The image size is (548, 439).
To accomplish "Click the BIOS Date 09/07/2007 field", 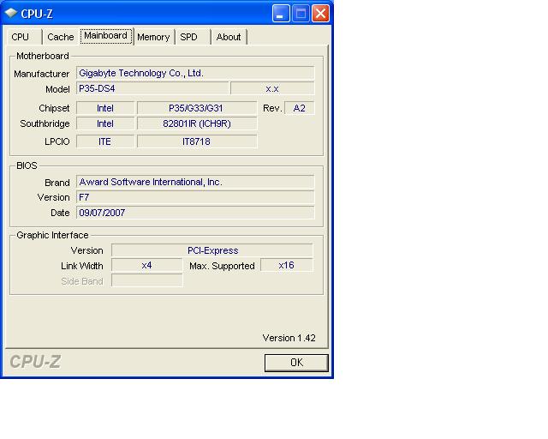I will pos(195,213).
